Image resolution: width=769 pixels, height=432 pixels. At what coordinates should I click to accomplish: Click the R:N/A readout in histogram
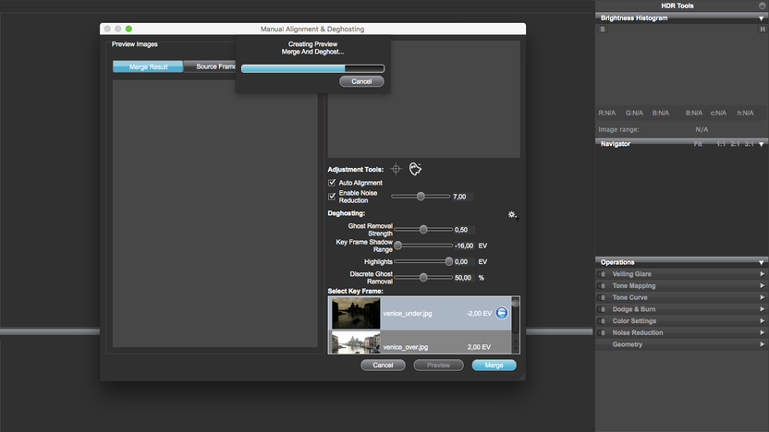pyautogui.click(x=606, y=114)
